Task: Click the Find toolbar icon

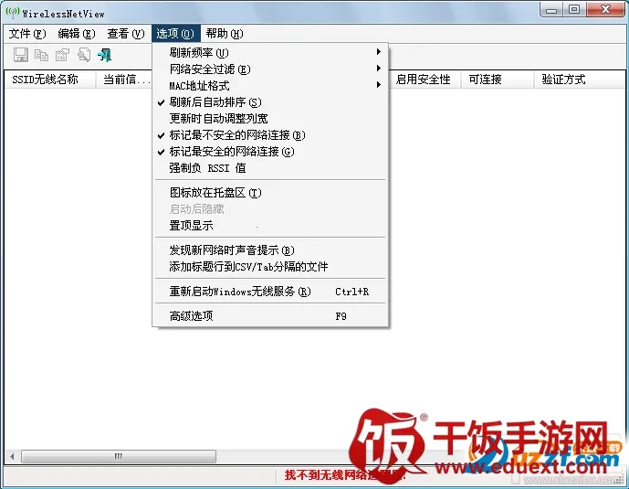Action: click(83, 56)
